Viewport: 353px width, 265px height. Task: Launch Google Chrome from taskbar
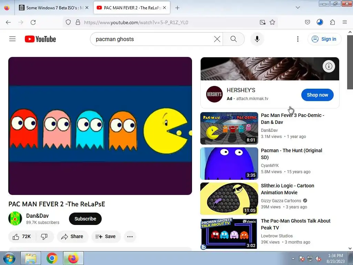pyautogui.click(x=52, y=258)
